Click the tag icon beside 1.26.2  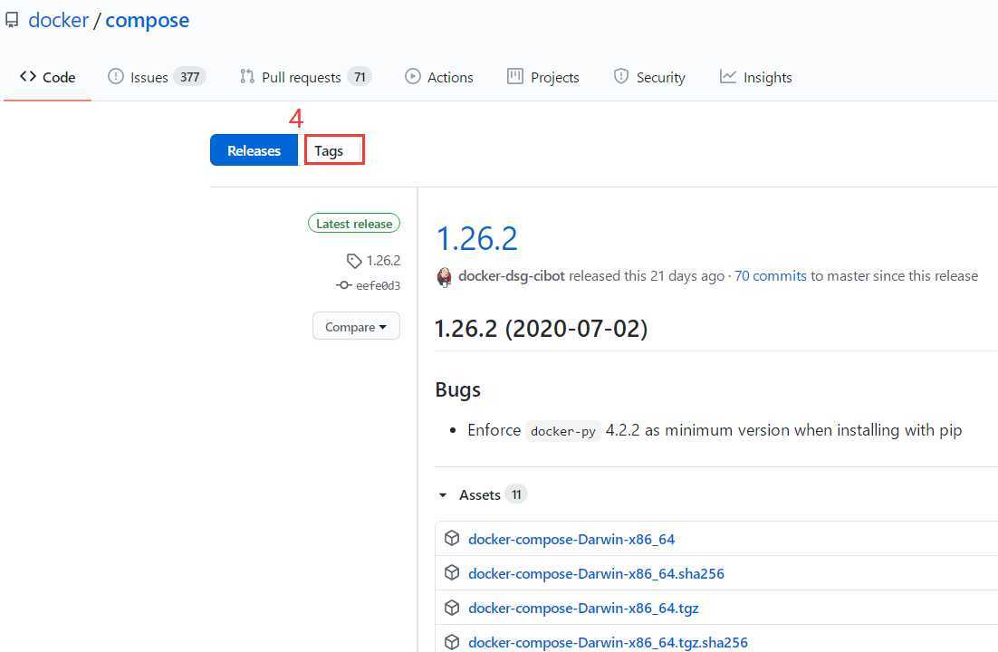pos(354,261)
